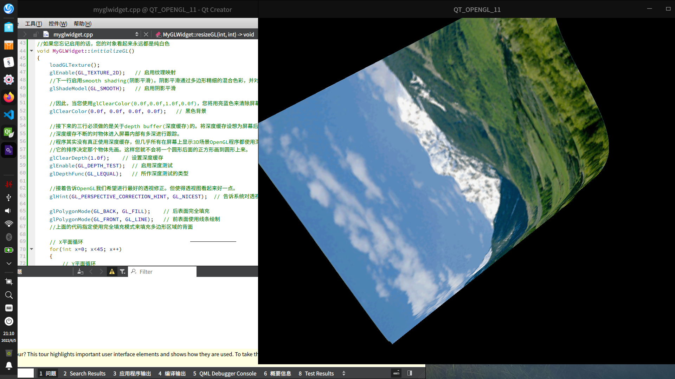Toggle the progress details button in status bar

click(x=396, y=373)
